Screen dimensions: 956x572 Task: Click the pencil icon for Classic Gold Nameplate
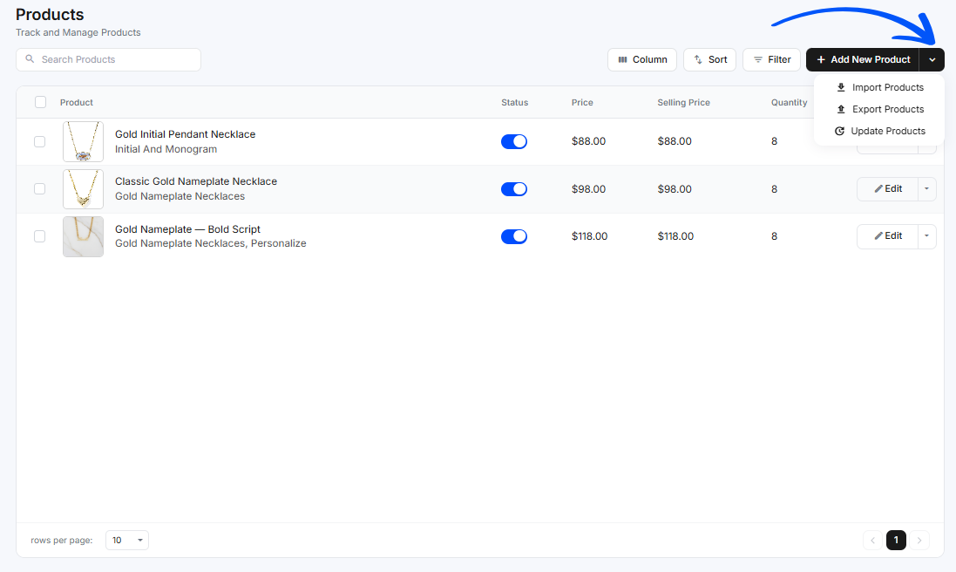coord(878,189)
